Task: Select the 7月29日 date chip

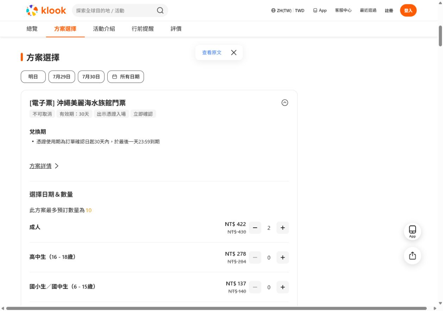Action: [62, 77]
